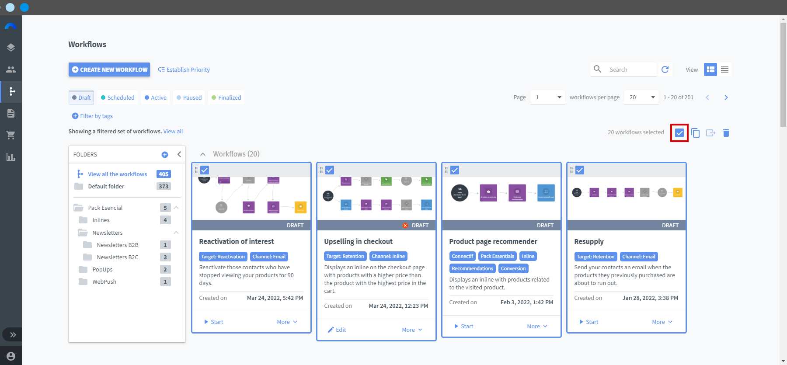787x365 pixels.
Task: Toggle the Finalized status filter
Action: pyautogui.click(x=226, y=97)
